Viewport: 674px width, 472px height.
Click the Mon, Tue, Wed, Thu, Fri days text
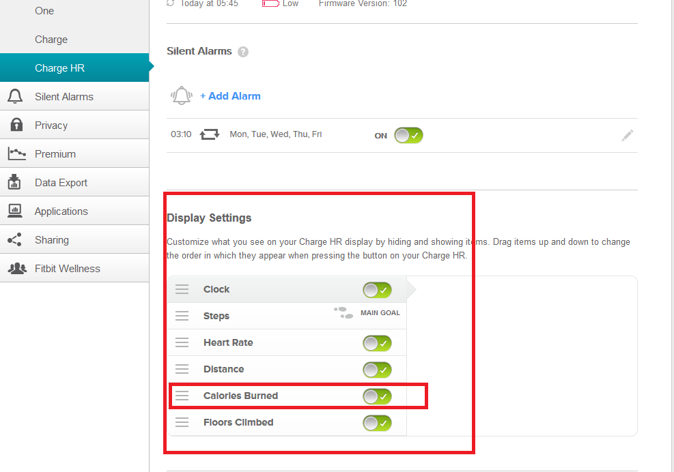[x=275, y=134]
